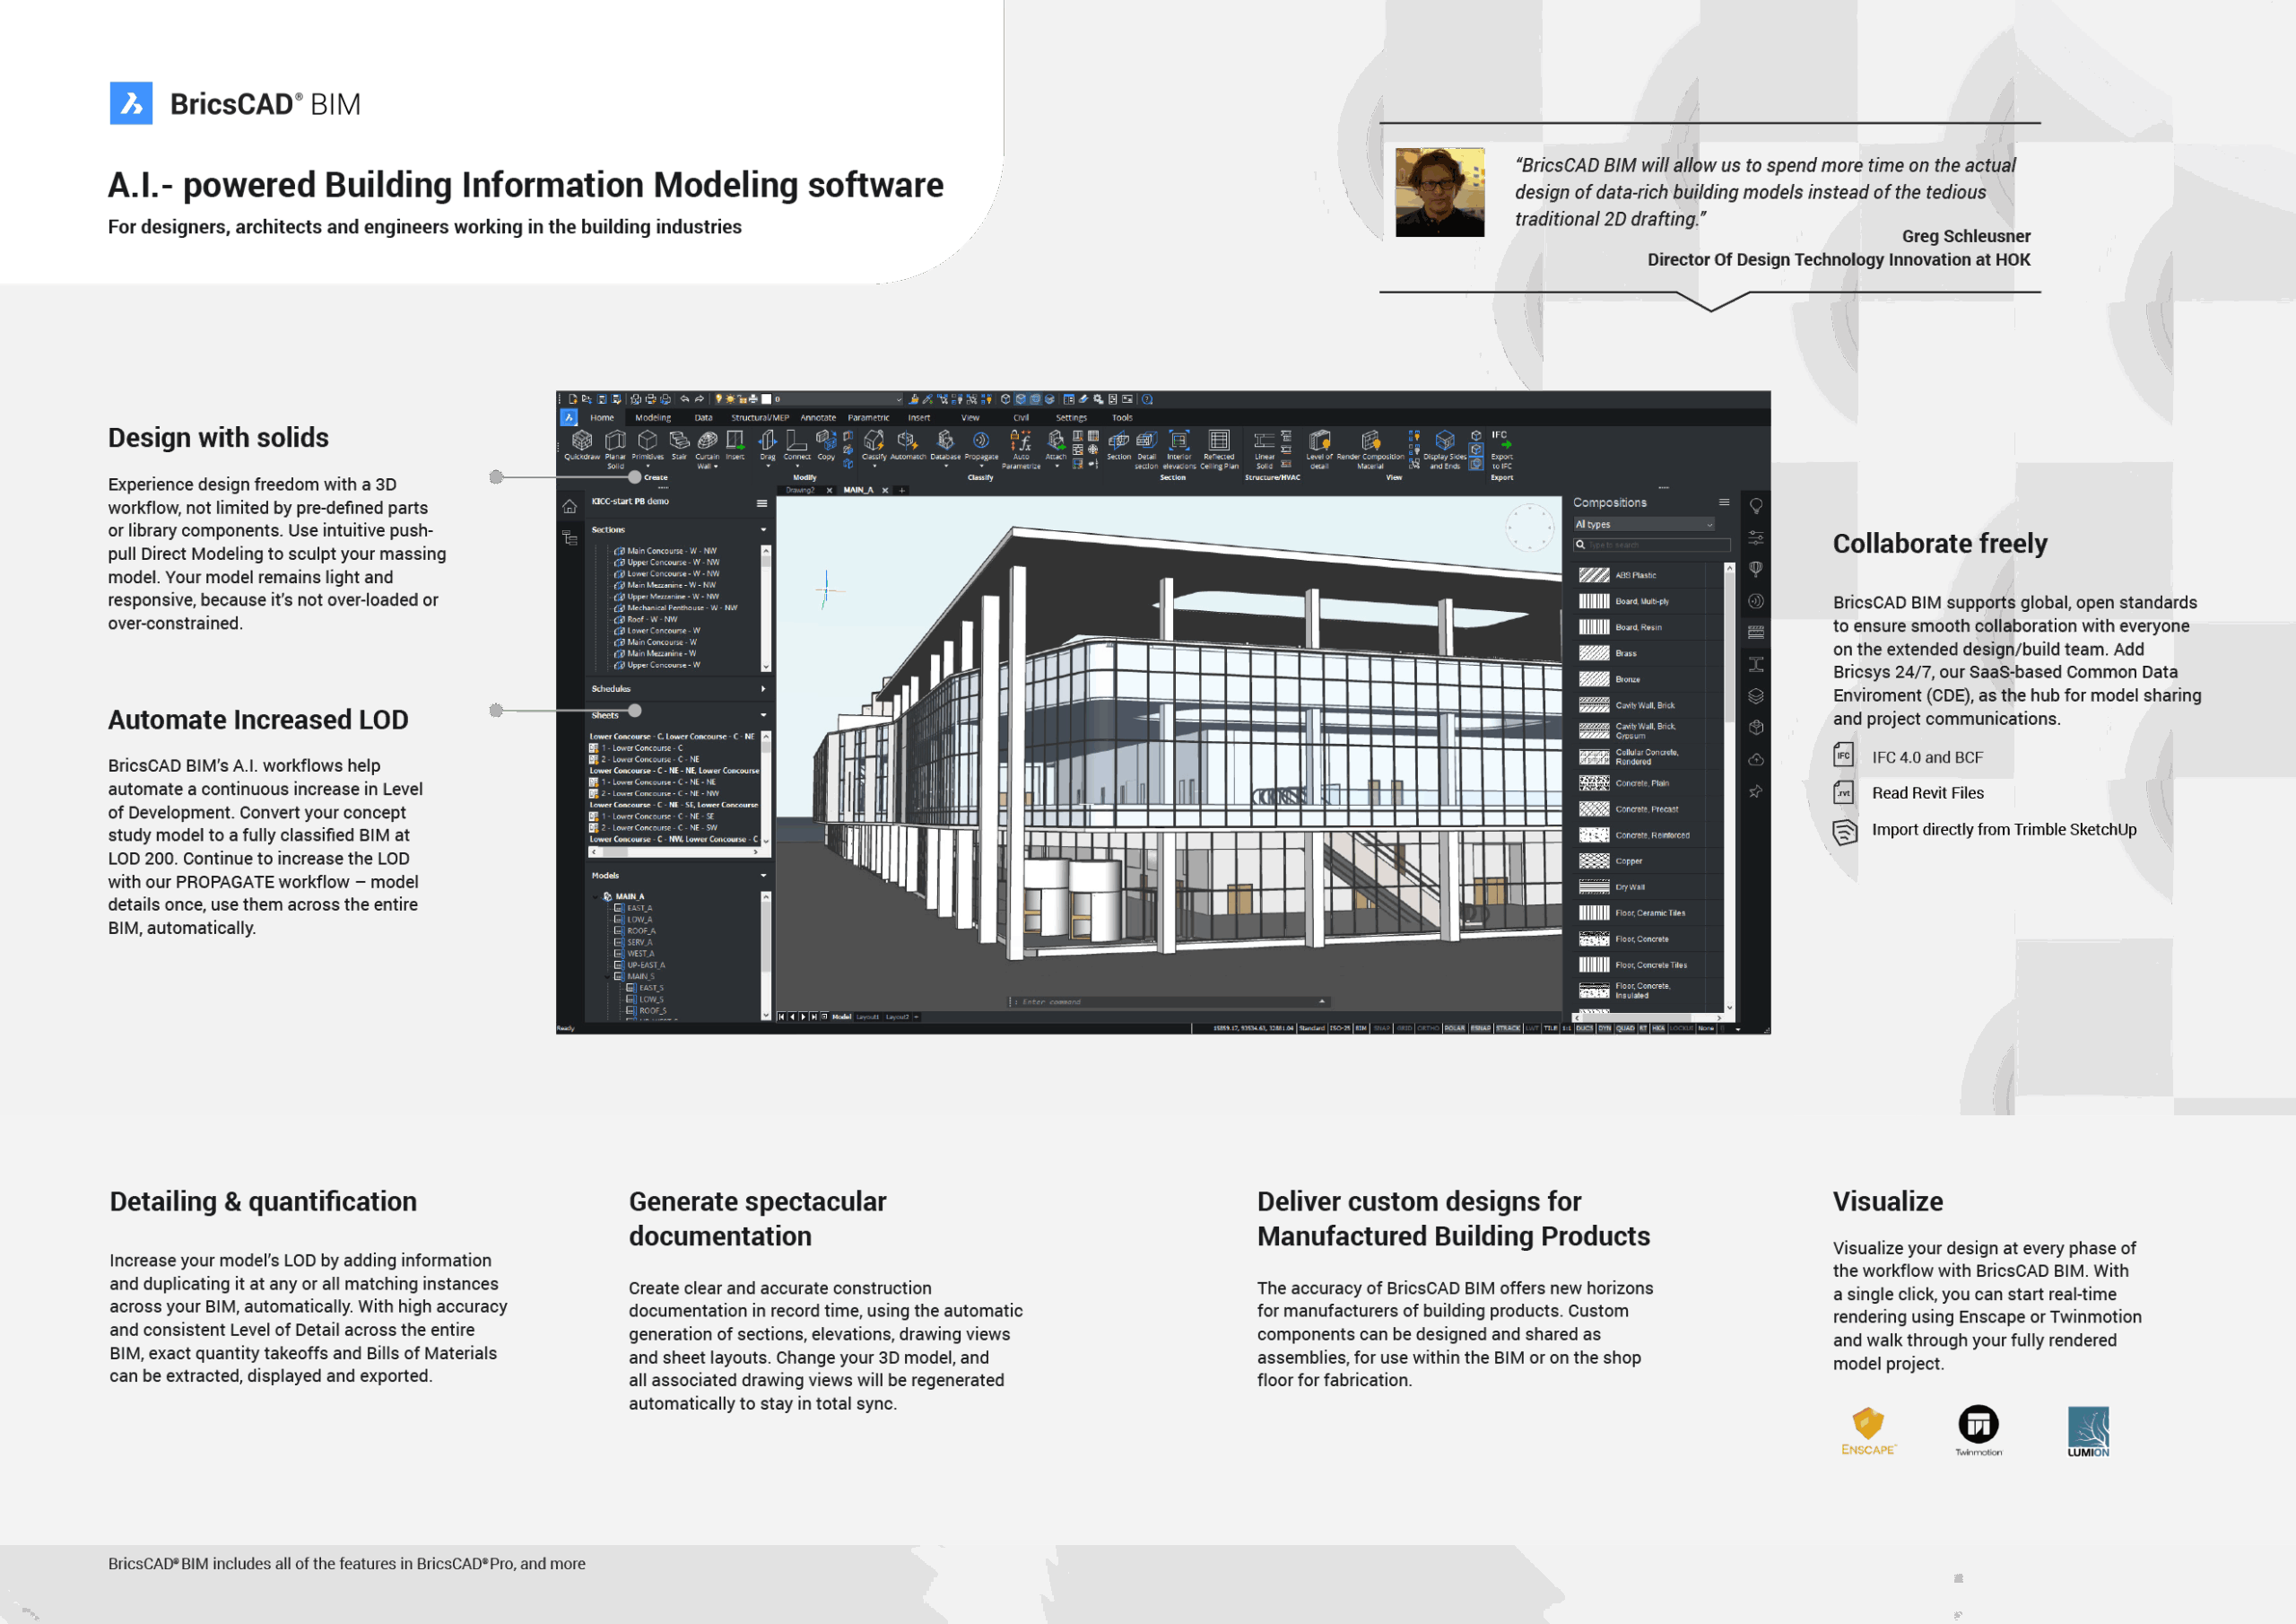
Task: Activate the Automatch tool
Action: (908, 441)
